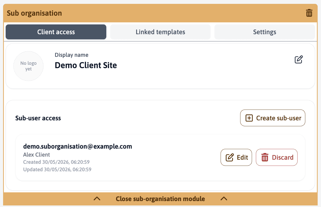The image size is (321, 207).
Task: Click the Created 30/05/2026 timestamp
Action: [56, 162]
